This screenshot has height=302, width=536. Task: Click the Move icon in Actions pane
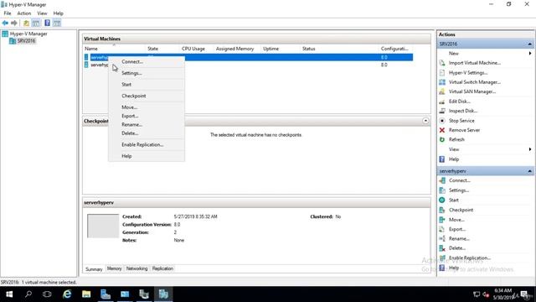pos(442,220)
